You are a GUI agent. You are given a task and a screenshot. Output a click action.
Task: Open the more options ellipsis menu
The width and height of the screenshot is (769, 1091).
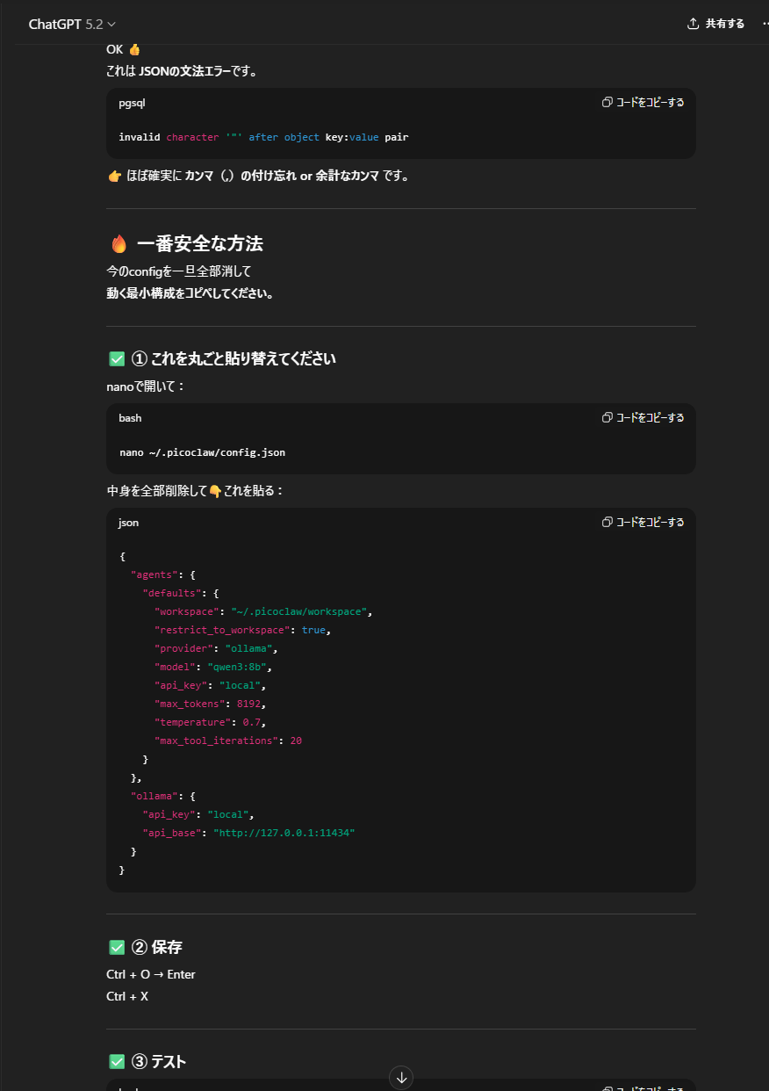click(x=765, y=24)
